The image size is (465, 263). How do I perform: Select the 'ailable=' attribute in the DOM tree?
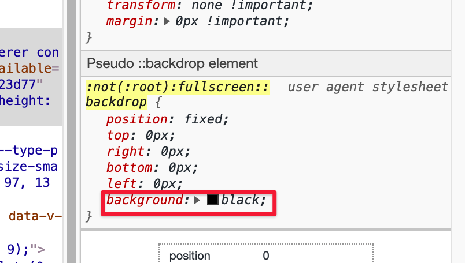click(29, 68)
